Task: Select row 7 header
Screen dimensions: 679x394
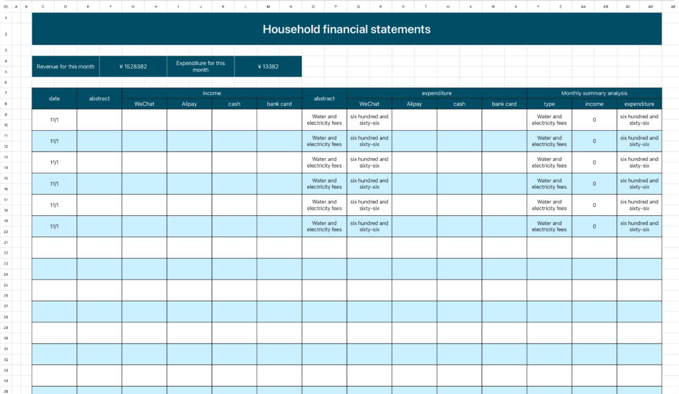Action: 6,93
